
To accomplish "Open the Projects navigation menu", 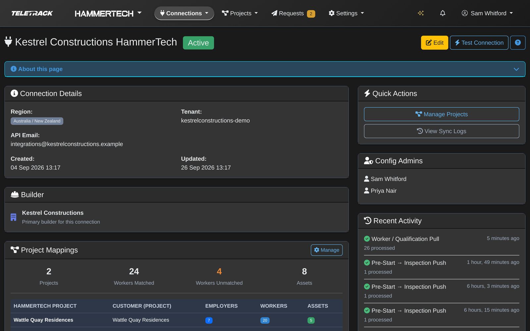I will point(240,13).
